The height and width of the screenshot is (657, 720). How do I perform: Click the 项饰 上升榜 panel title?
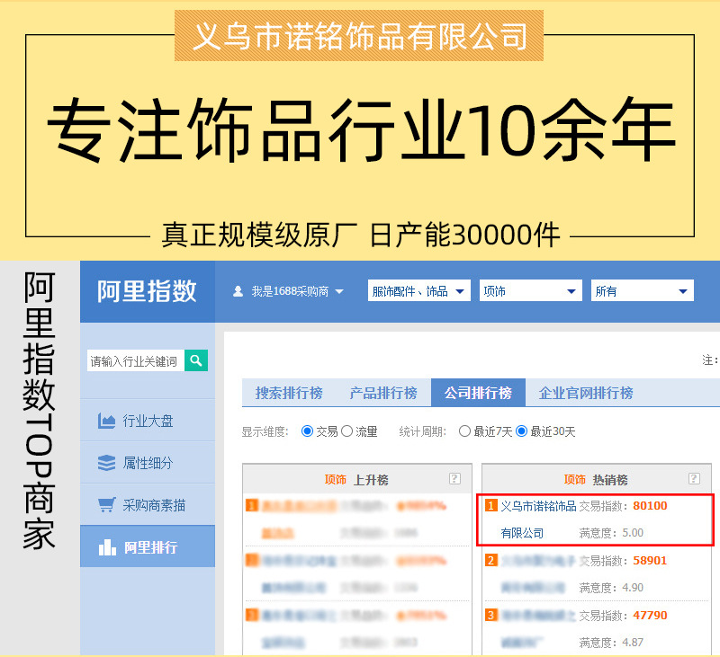tap(356, 480)
